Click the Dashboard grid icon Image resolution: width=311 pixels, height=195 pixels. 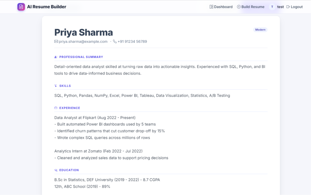coord(211,7)
